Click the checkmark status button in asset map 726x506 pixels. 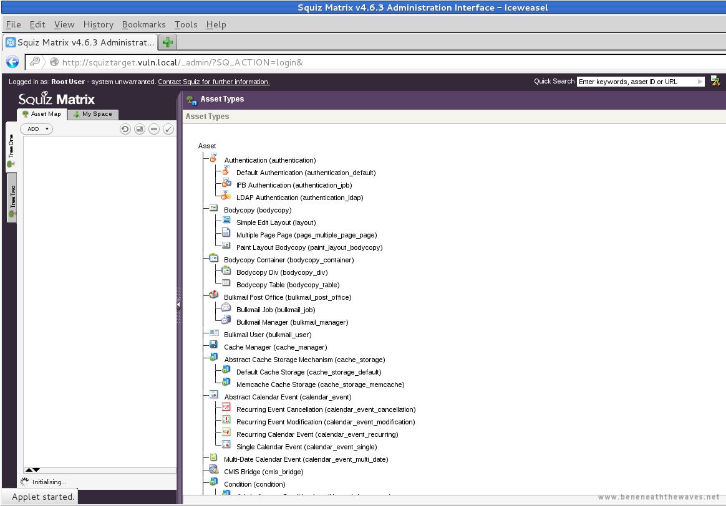(x=168, y=129)
